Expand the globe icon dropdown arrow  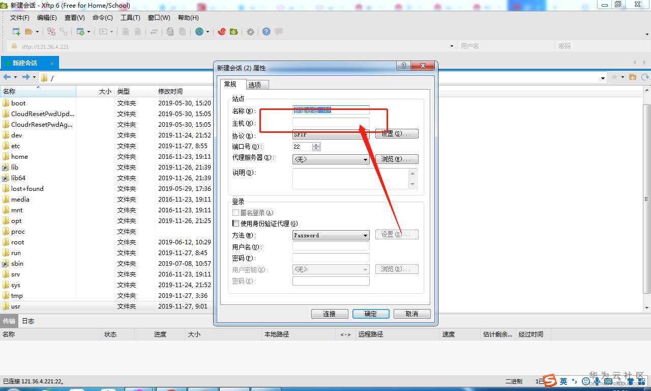tap(208, 32)
